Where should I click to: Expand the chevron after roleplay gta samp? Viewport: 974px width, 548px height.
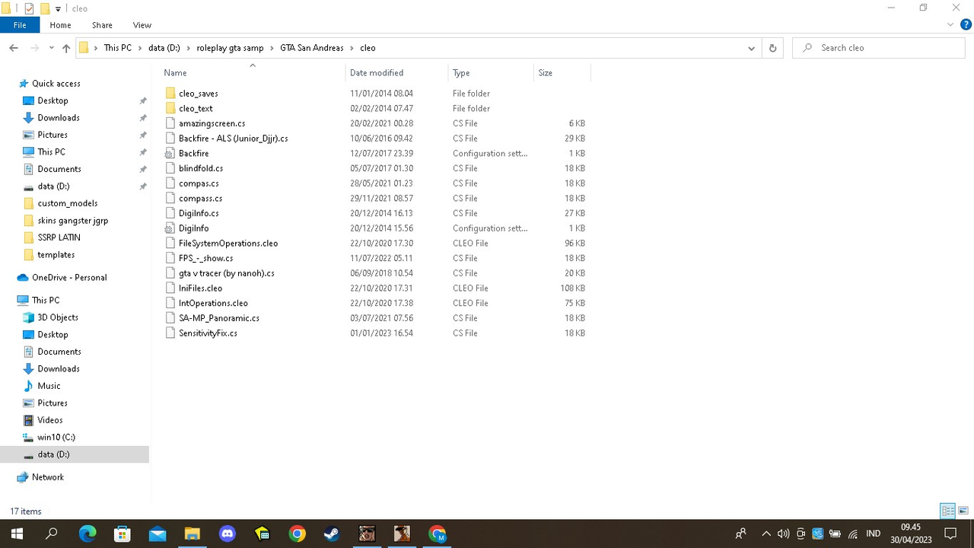272,48
